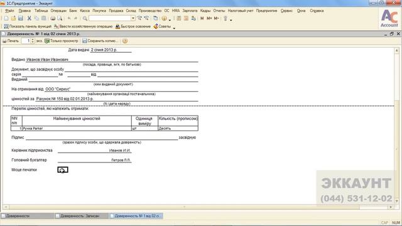The width and height of the screenshot is (402, 226).
Task: Click the Find magnifier icon
Action: [85, 18]
